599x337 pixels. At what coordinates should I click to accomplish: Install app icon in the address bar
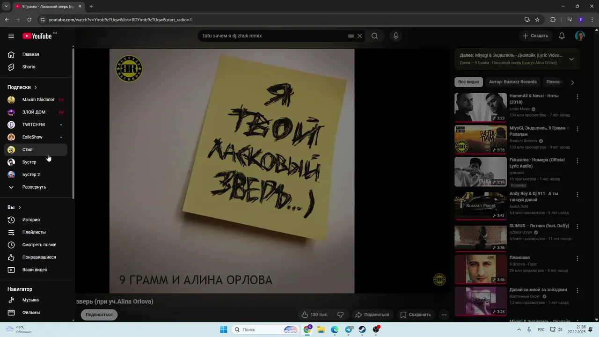click(527, 20)
